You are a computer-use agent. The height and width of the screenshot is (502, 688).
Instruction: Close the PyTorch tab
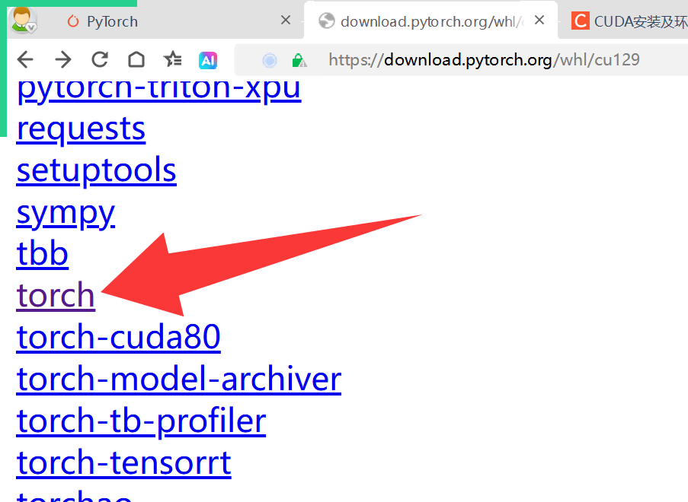pyautogui.click(x=286, y=20)
